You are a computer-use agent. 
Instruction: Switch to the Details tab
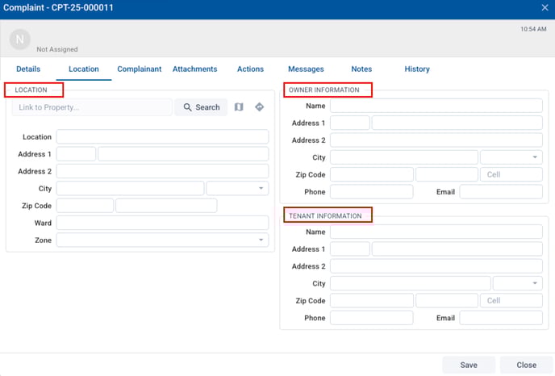(x=28, y=69)
